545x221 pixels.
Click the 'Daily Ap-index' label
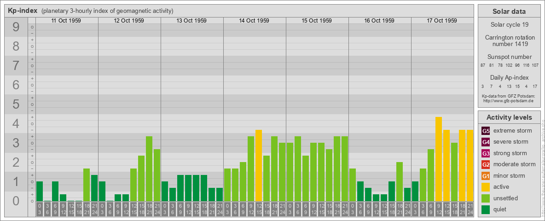coord(509,77)
